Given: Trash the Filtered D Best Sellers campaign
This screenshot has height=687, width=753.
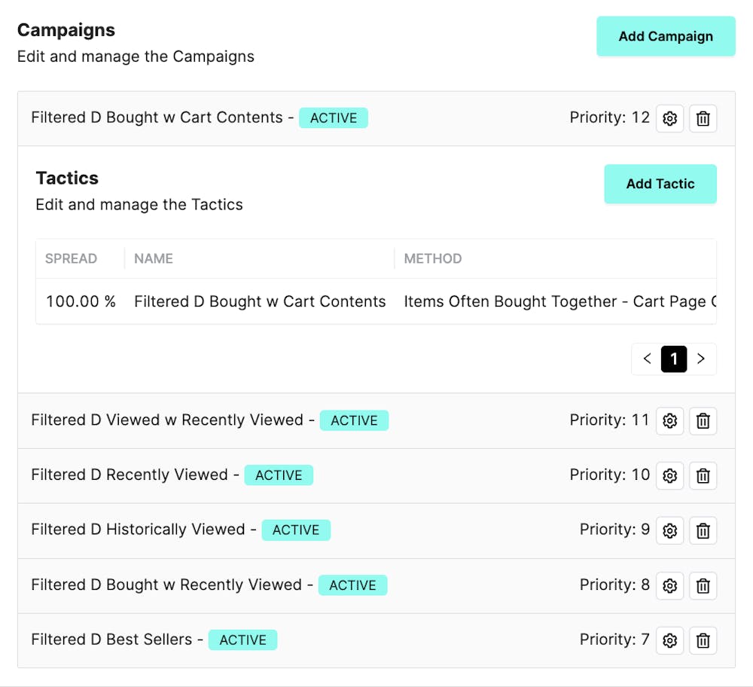Looking at the screenshot, I should click(703, 640).
